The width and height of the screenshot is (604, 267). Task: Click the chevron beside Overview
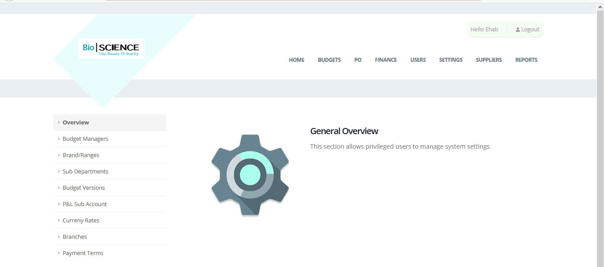point(59,122)
